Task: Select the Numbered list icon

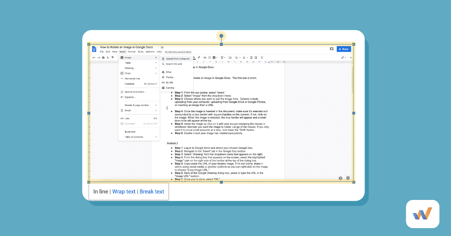Action: tap(236, 57)
